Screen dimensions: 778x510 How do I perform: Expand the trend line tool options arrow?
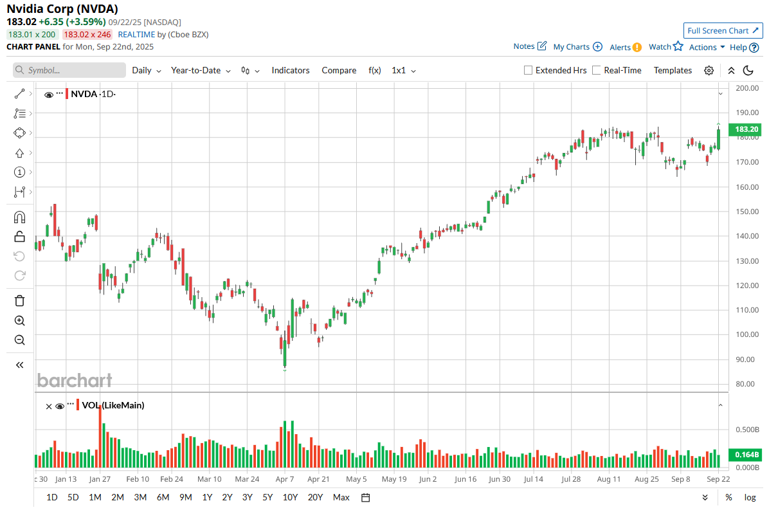pos(30,94)
